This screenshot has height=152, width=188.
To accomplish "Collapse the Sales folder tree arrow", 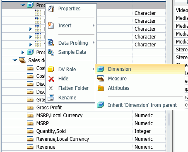I will 15,60.
